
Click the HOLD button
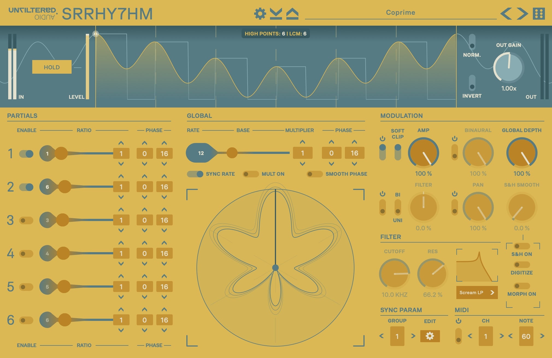point(52,67)
